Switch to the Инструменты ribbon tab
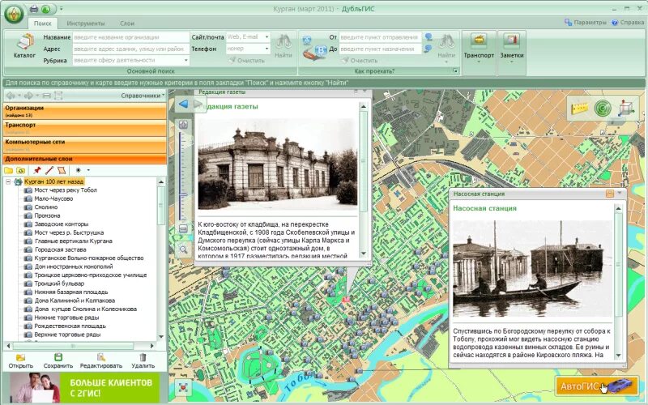Image resolution: width=648 pixels, height=405 pixels. coord(86,23)
